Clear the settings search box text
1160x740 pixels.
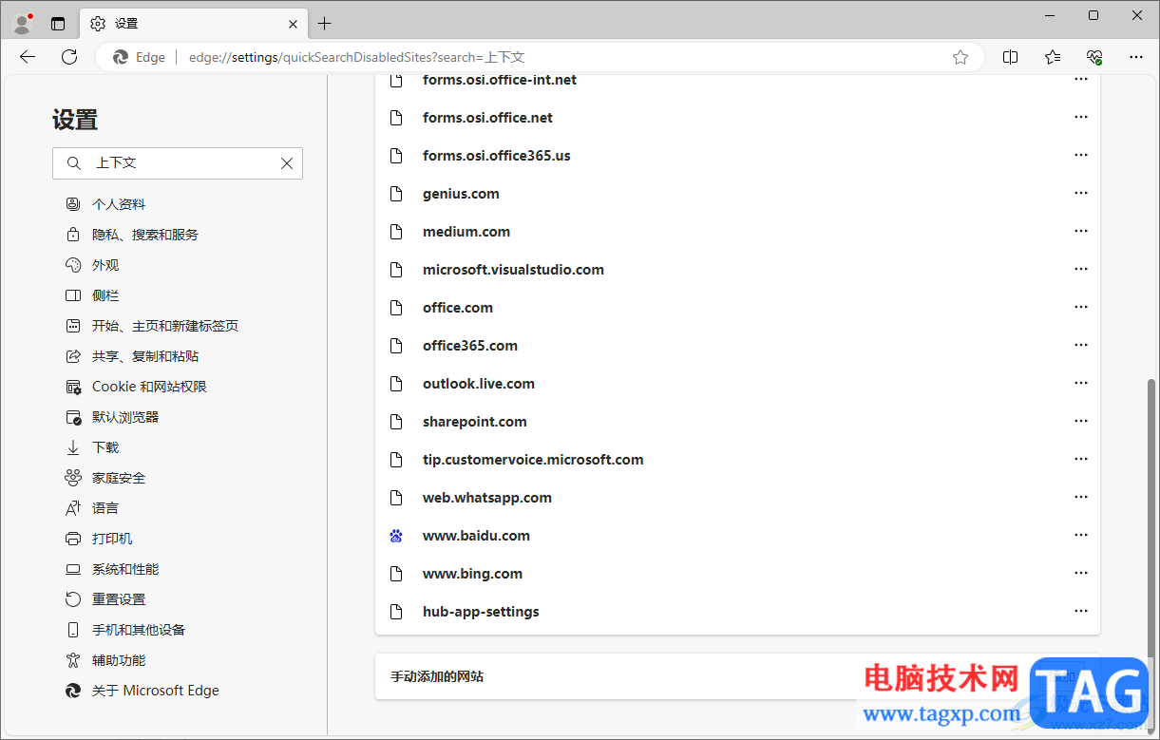click(287, 163)
